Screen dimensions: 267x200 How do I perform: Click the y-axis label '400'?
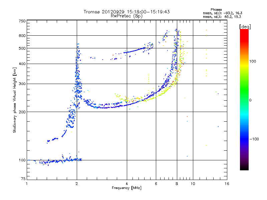point(22,64)
